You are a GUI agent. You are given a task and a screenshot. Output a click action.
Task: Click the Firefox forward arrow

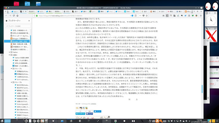pyautogui.click(x=10, y=16)
